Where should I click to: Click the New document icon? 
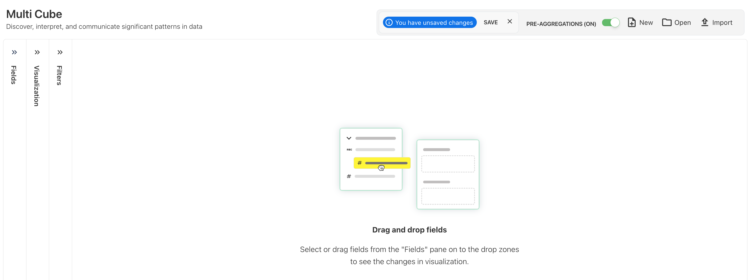pos(632,22)
